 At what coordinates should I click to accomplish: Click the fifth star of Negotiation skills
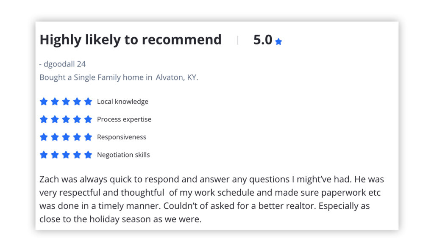88,155
